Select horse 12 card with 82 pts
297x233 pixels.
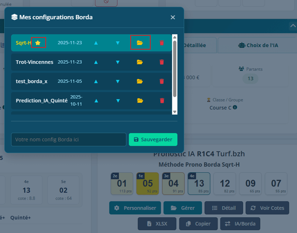pos(224,184)
